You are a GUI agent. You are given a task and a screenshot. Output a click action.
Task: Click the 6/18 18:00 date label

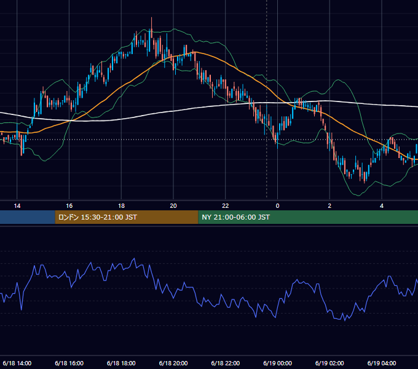[121, 363]
